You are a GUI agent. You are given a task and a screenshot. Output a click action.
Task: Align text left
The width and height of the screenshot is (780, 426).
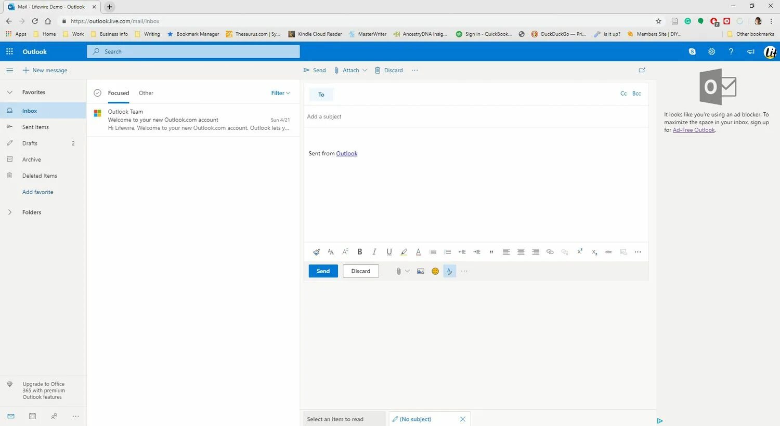pyautogui.click(x=506, y=252)
